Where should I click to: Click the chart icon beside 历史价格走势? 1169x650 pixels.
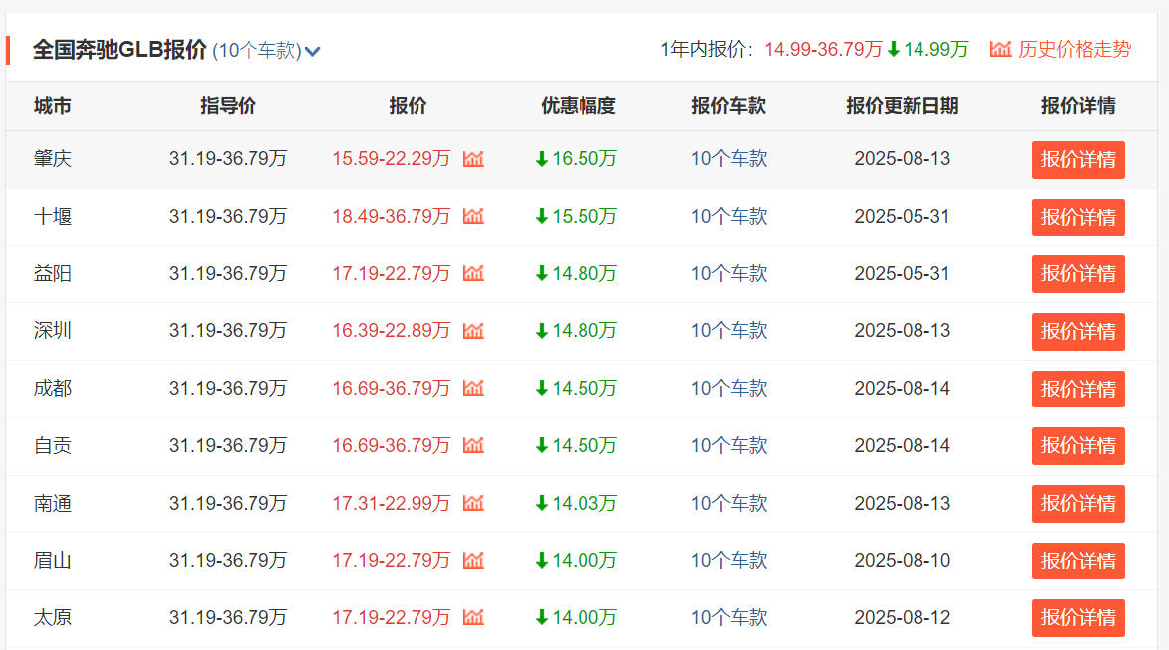1000,50
